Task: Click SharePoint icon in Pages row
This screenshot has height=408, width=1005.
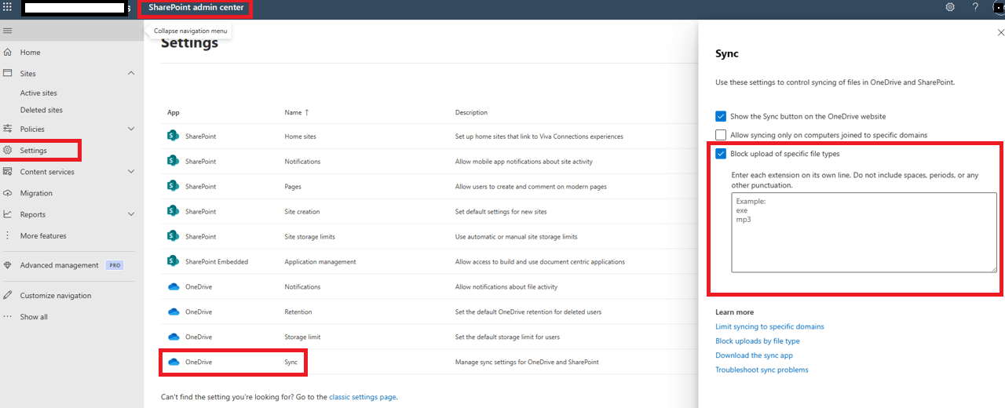Action: click(174, 186)
